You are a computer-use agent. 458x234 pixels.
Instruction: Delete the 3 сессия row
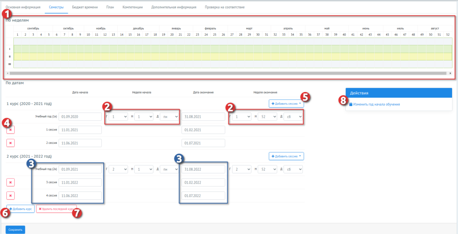point(11,182)
